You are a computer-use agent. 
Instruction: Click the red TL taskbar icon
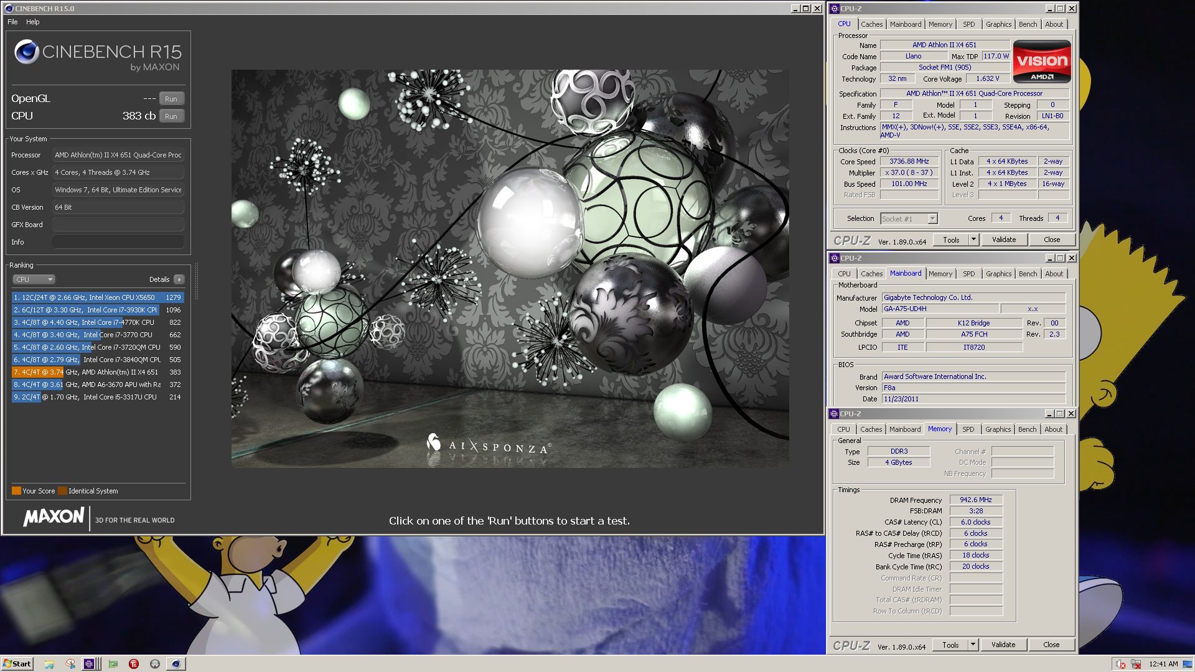point(134,664)
